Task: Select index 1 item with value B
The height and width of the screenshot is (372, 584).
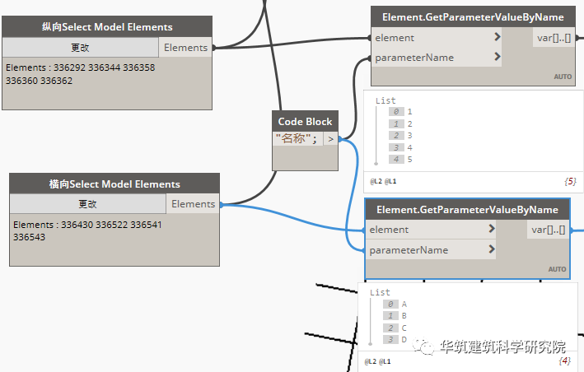Action: pyautogui.click(x=395, y=316)
